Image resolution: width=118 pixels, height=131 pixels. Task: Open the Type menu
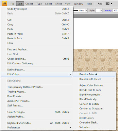[39, 4]
